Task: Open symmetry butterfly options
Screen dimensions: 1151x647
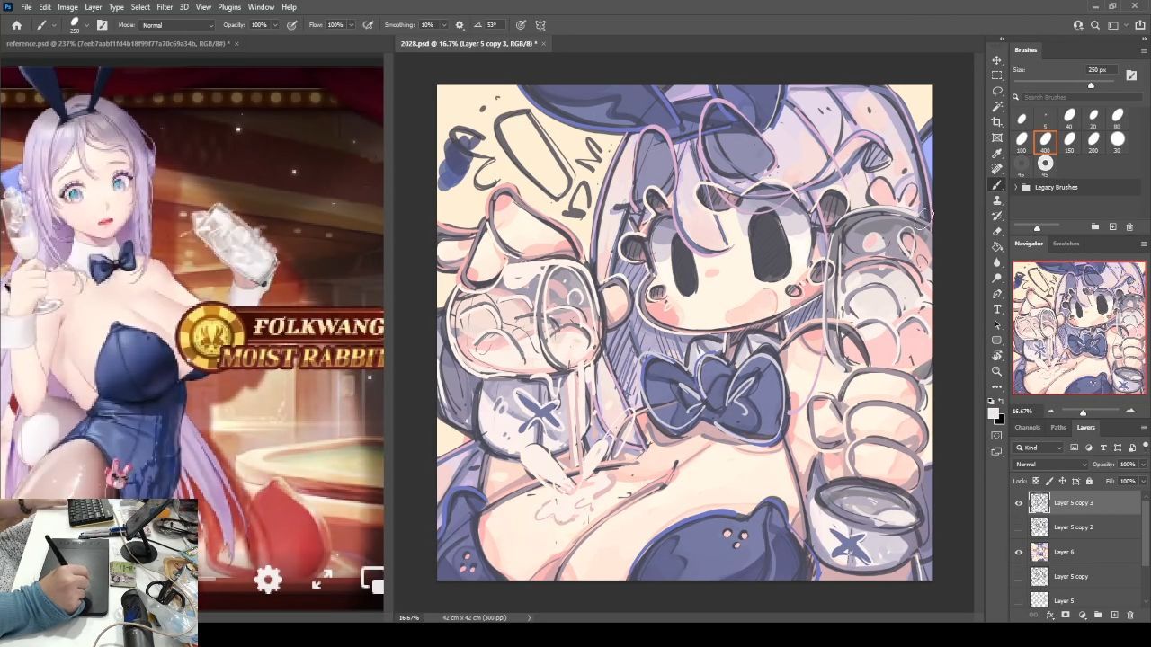Action: [540, 25]
